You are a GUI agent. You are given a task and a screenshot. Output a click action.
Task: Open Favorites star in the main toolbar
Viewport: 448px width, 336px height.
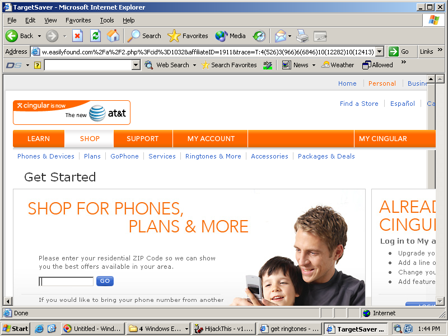click(188, 36)
